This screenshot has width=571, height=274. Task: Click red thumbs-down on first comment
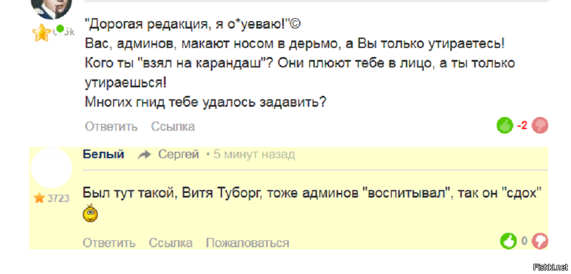click(x=540, y=125)
